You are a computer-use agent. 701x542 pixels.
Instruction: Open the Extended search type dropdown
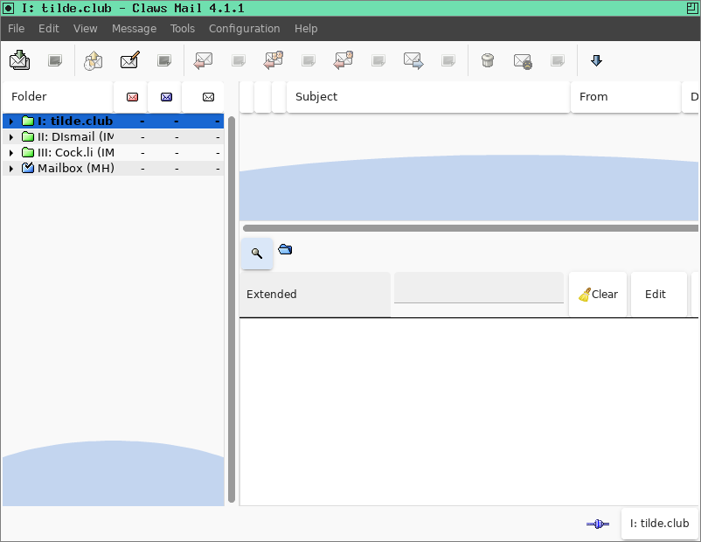[316, 295]
